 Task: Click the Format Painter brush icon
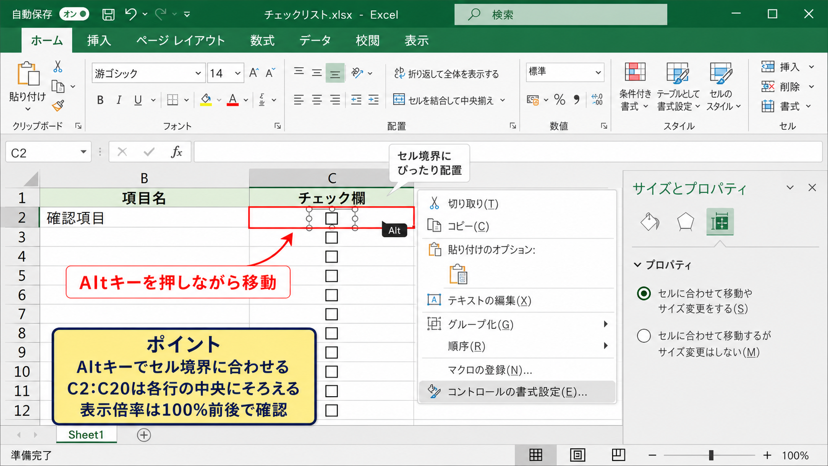pos(58,105)
